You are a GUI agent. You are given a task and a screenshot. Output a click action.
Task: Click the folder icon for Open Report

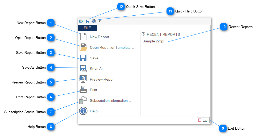coord(83,47)
